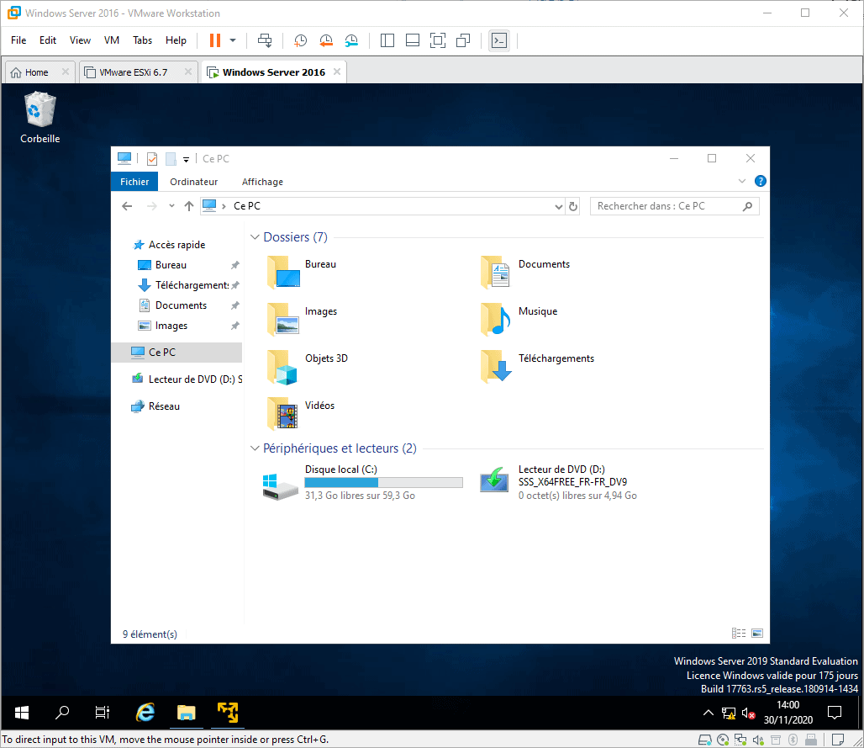
Task: Toggle the thumbnail bar view
Action: (412, 40)
